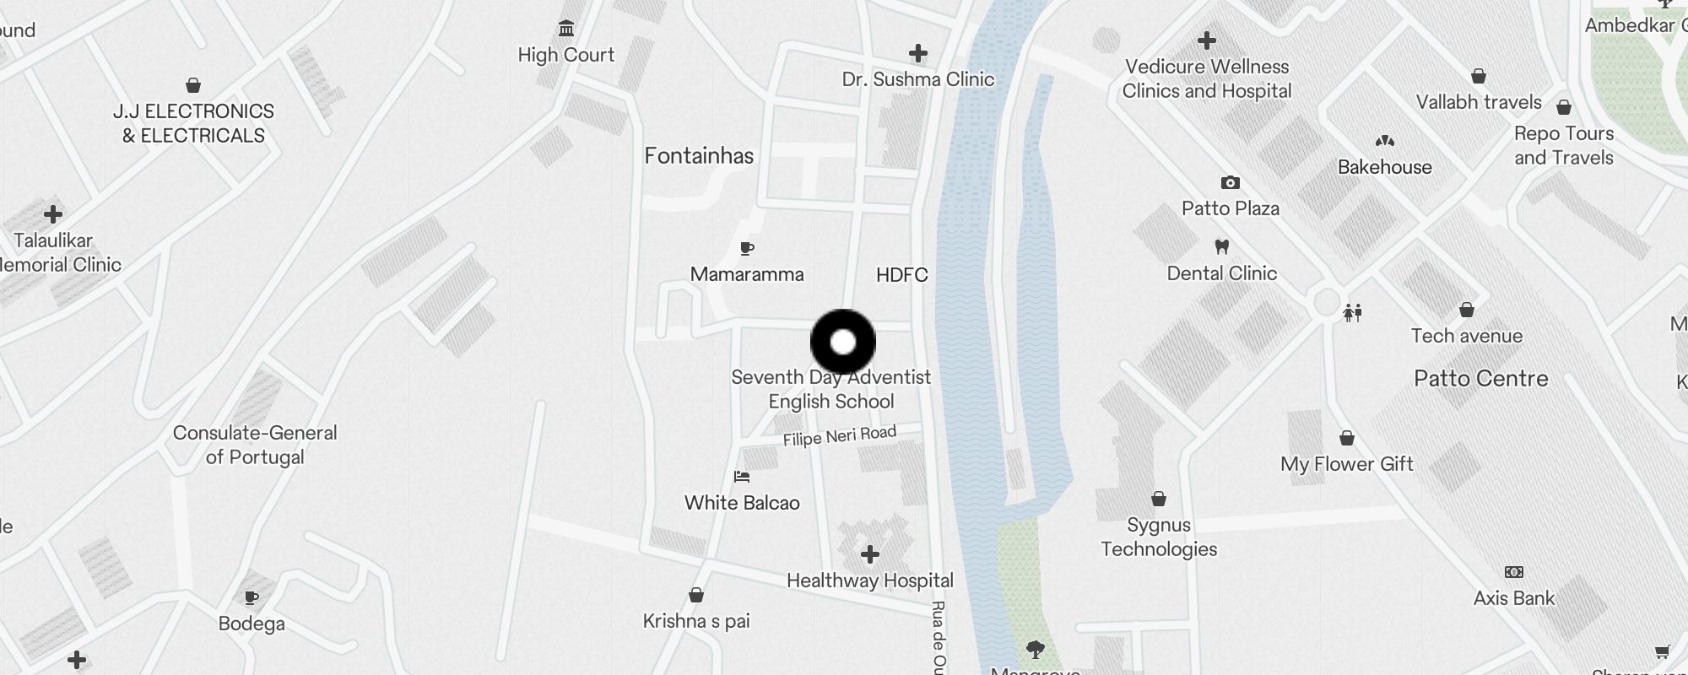Click the Vedicure Wellness hospital cross icon
The width and height of the screenshot is (1688, 675).
point(1207,40)
